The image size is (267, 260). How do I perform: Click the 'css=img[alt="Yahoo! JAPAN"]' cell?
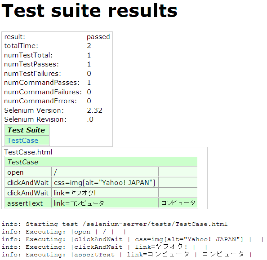[105, 183]
